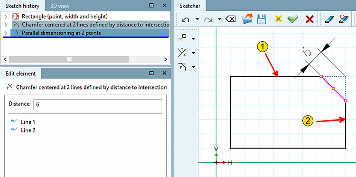Expand the Rectangle history item

(x=6, y=17)
